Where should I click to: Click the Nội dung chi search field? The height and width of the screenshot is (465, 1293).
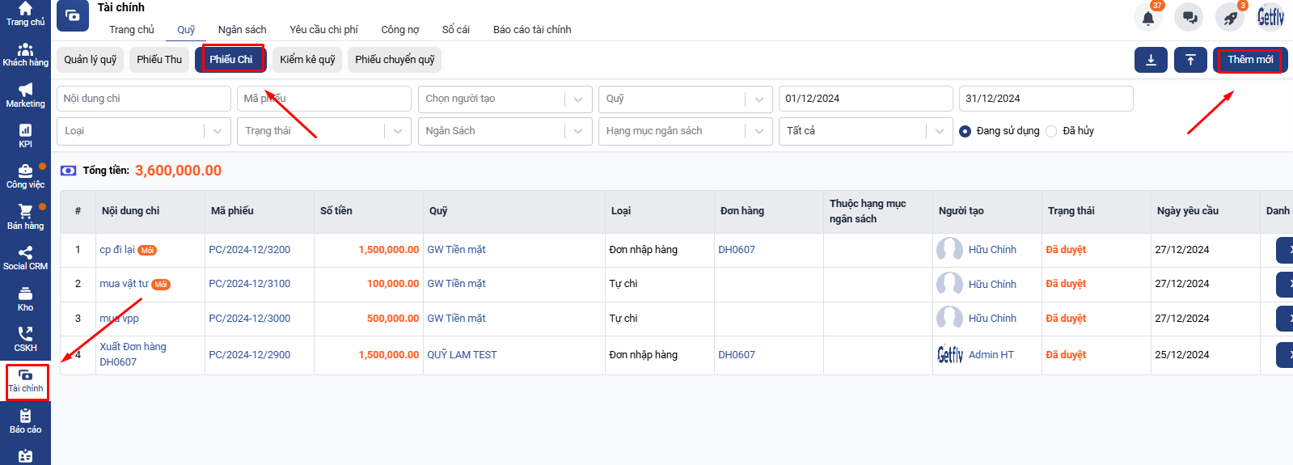tap(143, 99)
